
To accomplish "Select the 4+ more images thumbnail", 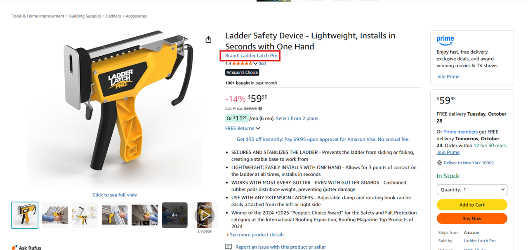I will (x=174, y=215).
